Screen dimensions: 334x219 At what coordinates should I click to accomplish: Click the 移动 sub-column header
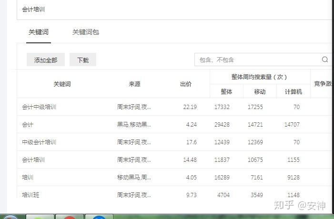pos(260,92)
